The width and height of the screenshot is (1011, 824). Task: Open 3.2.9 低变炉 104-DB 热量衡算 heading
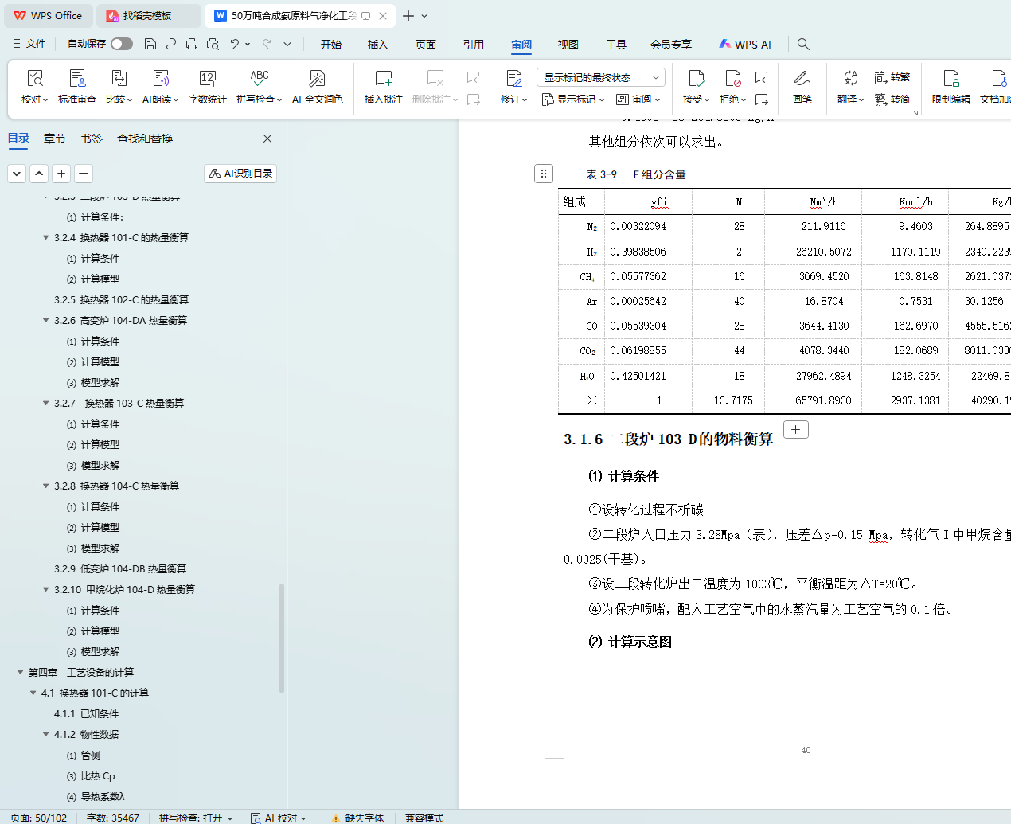[120, 568]
